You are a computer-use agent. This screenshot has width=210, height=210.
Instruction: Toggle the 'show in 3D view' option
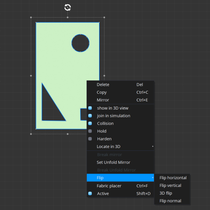(112, 108)
